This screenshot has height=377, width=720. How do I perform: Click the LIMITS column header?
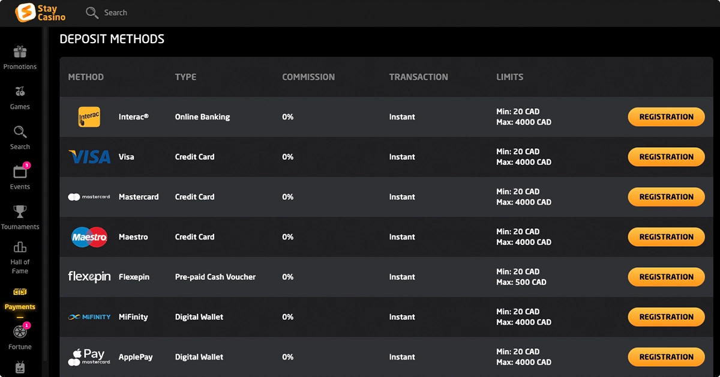[509, 77]
